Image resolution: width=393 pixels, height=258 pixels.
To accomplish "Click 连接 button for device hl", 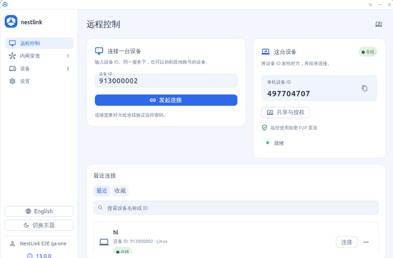I will point(347,242).
